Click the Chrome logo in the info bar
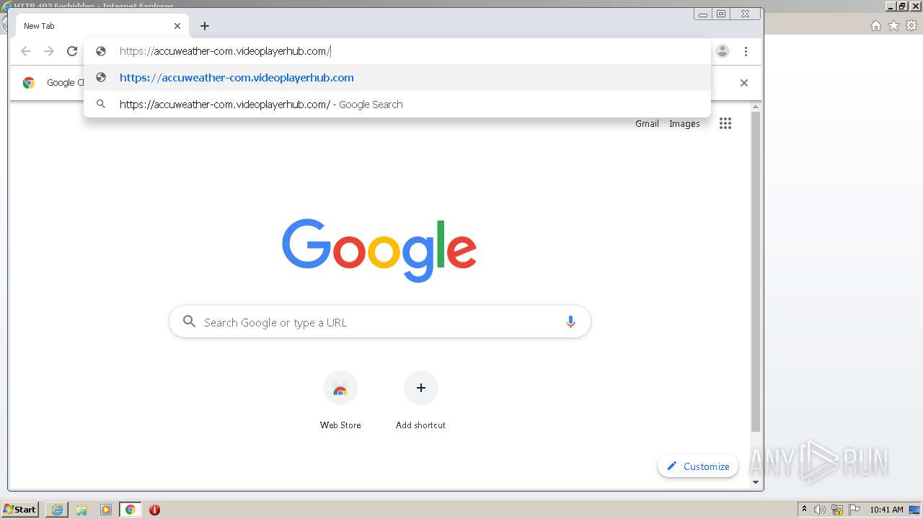The image size is (923, 519). [29, 83]
